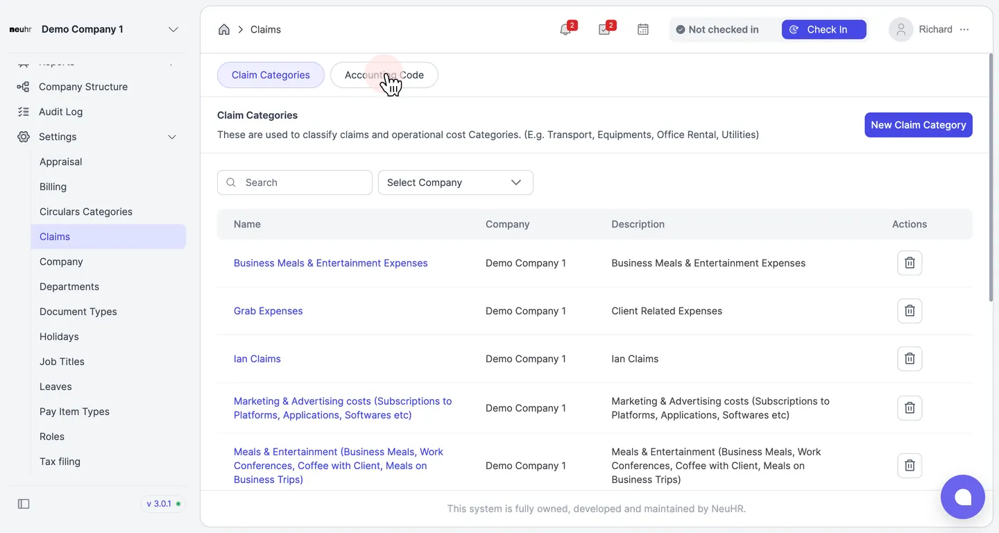
Task: Click the Check In button
Action: [x=823, y=30]
